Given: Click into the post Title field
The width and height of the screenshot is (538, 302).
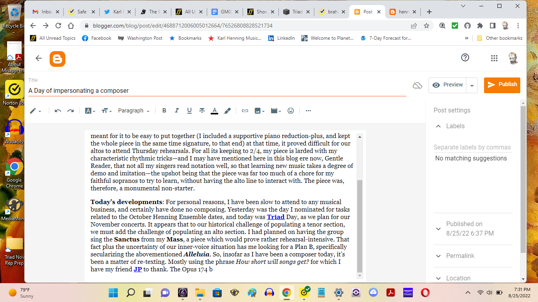Looking at the screenshot, I should click(217, 90).
